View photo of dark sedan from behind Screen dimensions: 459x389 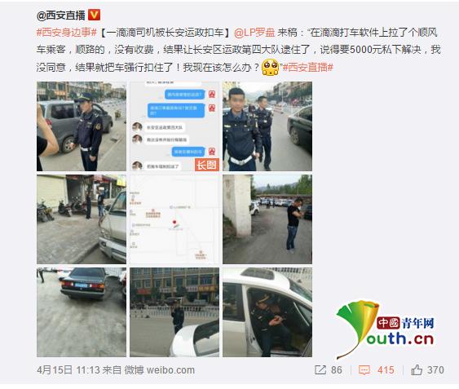(x=82, y=312)
